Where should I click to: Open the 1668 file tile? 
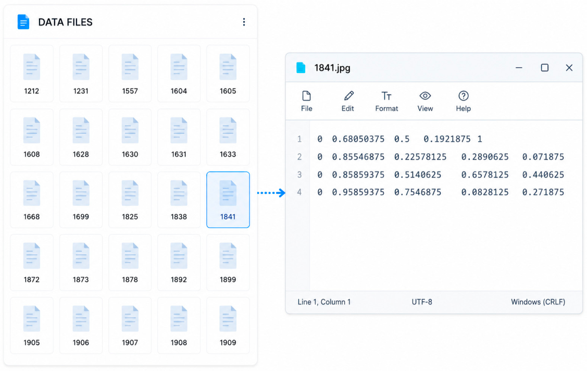click(31, 200)
